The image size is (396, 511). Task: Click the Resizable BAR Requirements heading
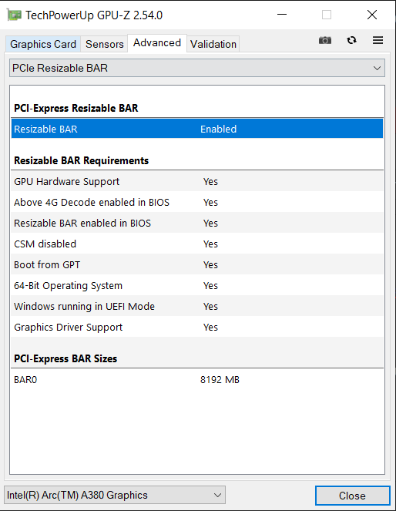tap(81, 160)
